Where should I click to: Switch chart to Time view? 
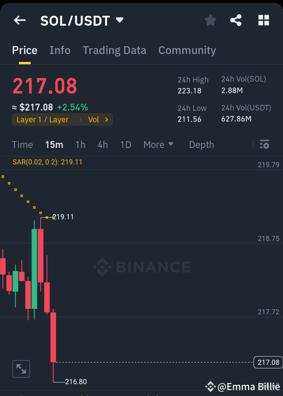[22, 145]
